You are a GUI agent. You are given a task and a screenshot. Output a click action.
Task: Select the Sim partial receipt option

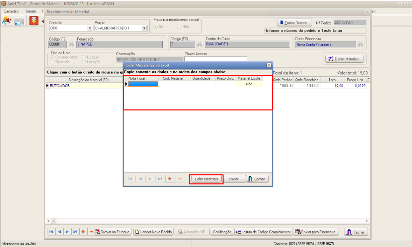(156, 26)
